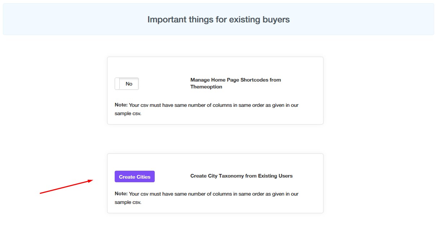Image resolution: width=436 pixels, height=227 pixels.
Task: Toggle the No switch for Themeoption shortcodes
Action: coord(127,84)
